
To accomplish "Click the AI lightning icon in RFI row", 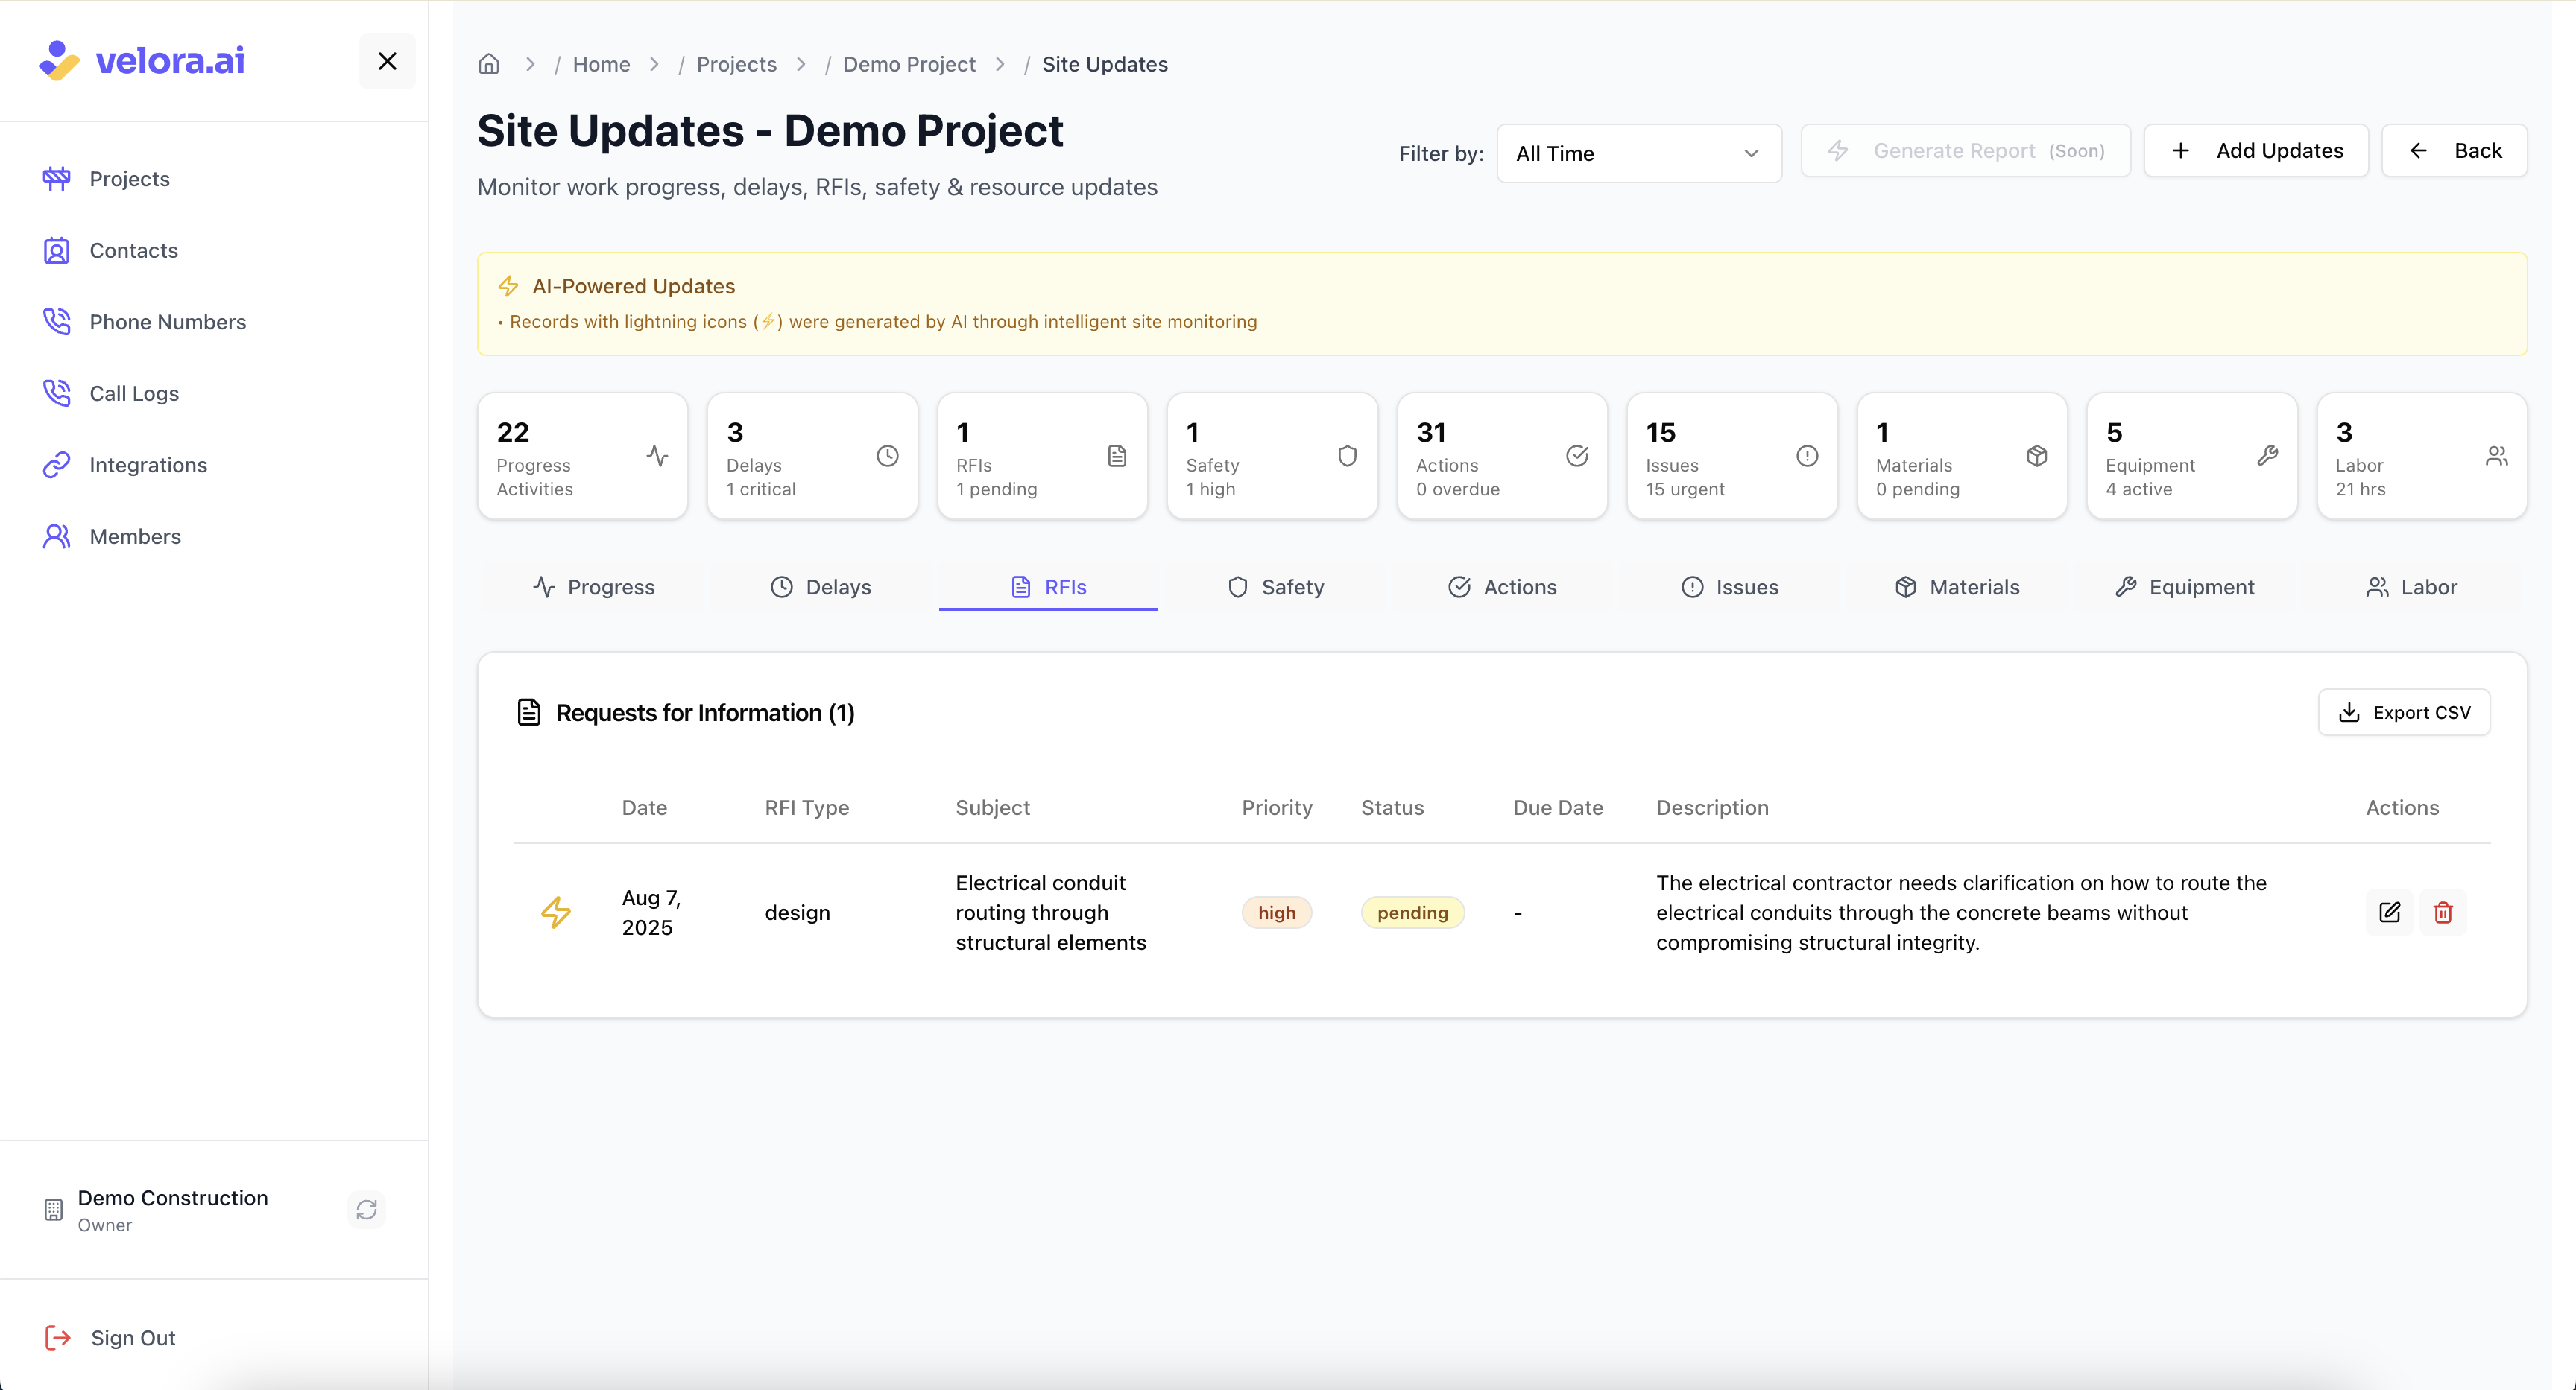I will (x=556, y=913).
